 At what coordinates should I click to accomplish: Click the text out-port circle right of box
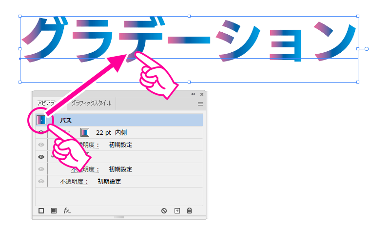366,49
